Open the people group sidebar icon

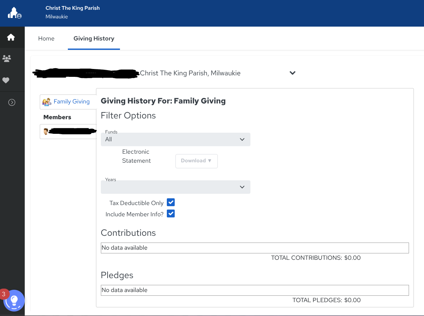pyautogui.click(x=7, y=58)
